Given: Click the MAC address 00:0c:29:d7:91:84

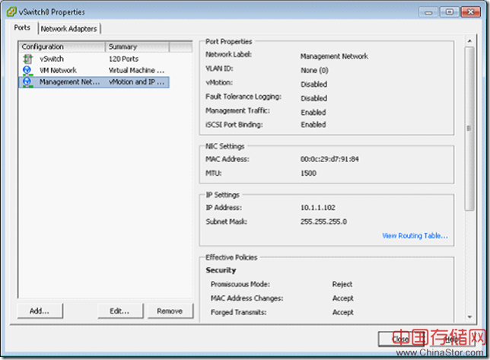Looking at the screenshot, I should pos(329,159).
